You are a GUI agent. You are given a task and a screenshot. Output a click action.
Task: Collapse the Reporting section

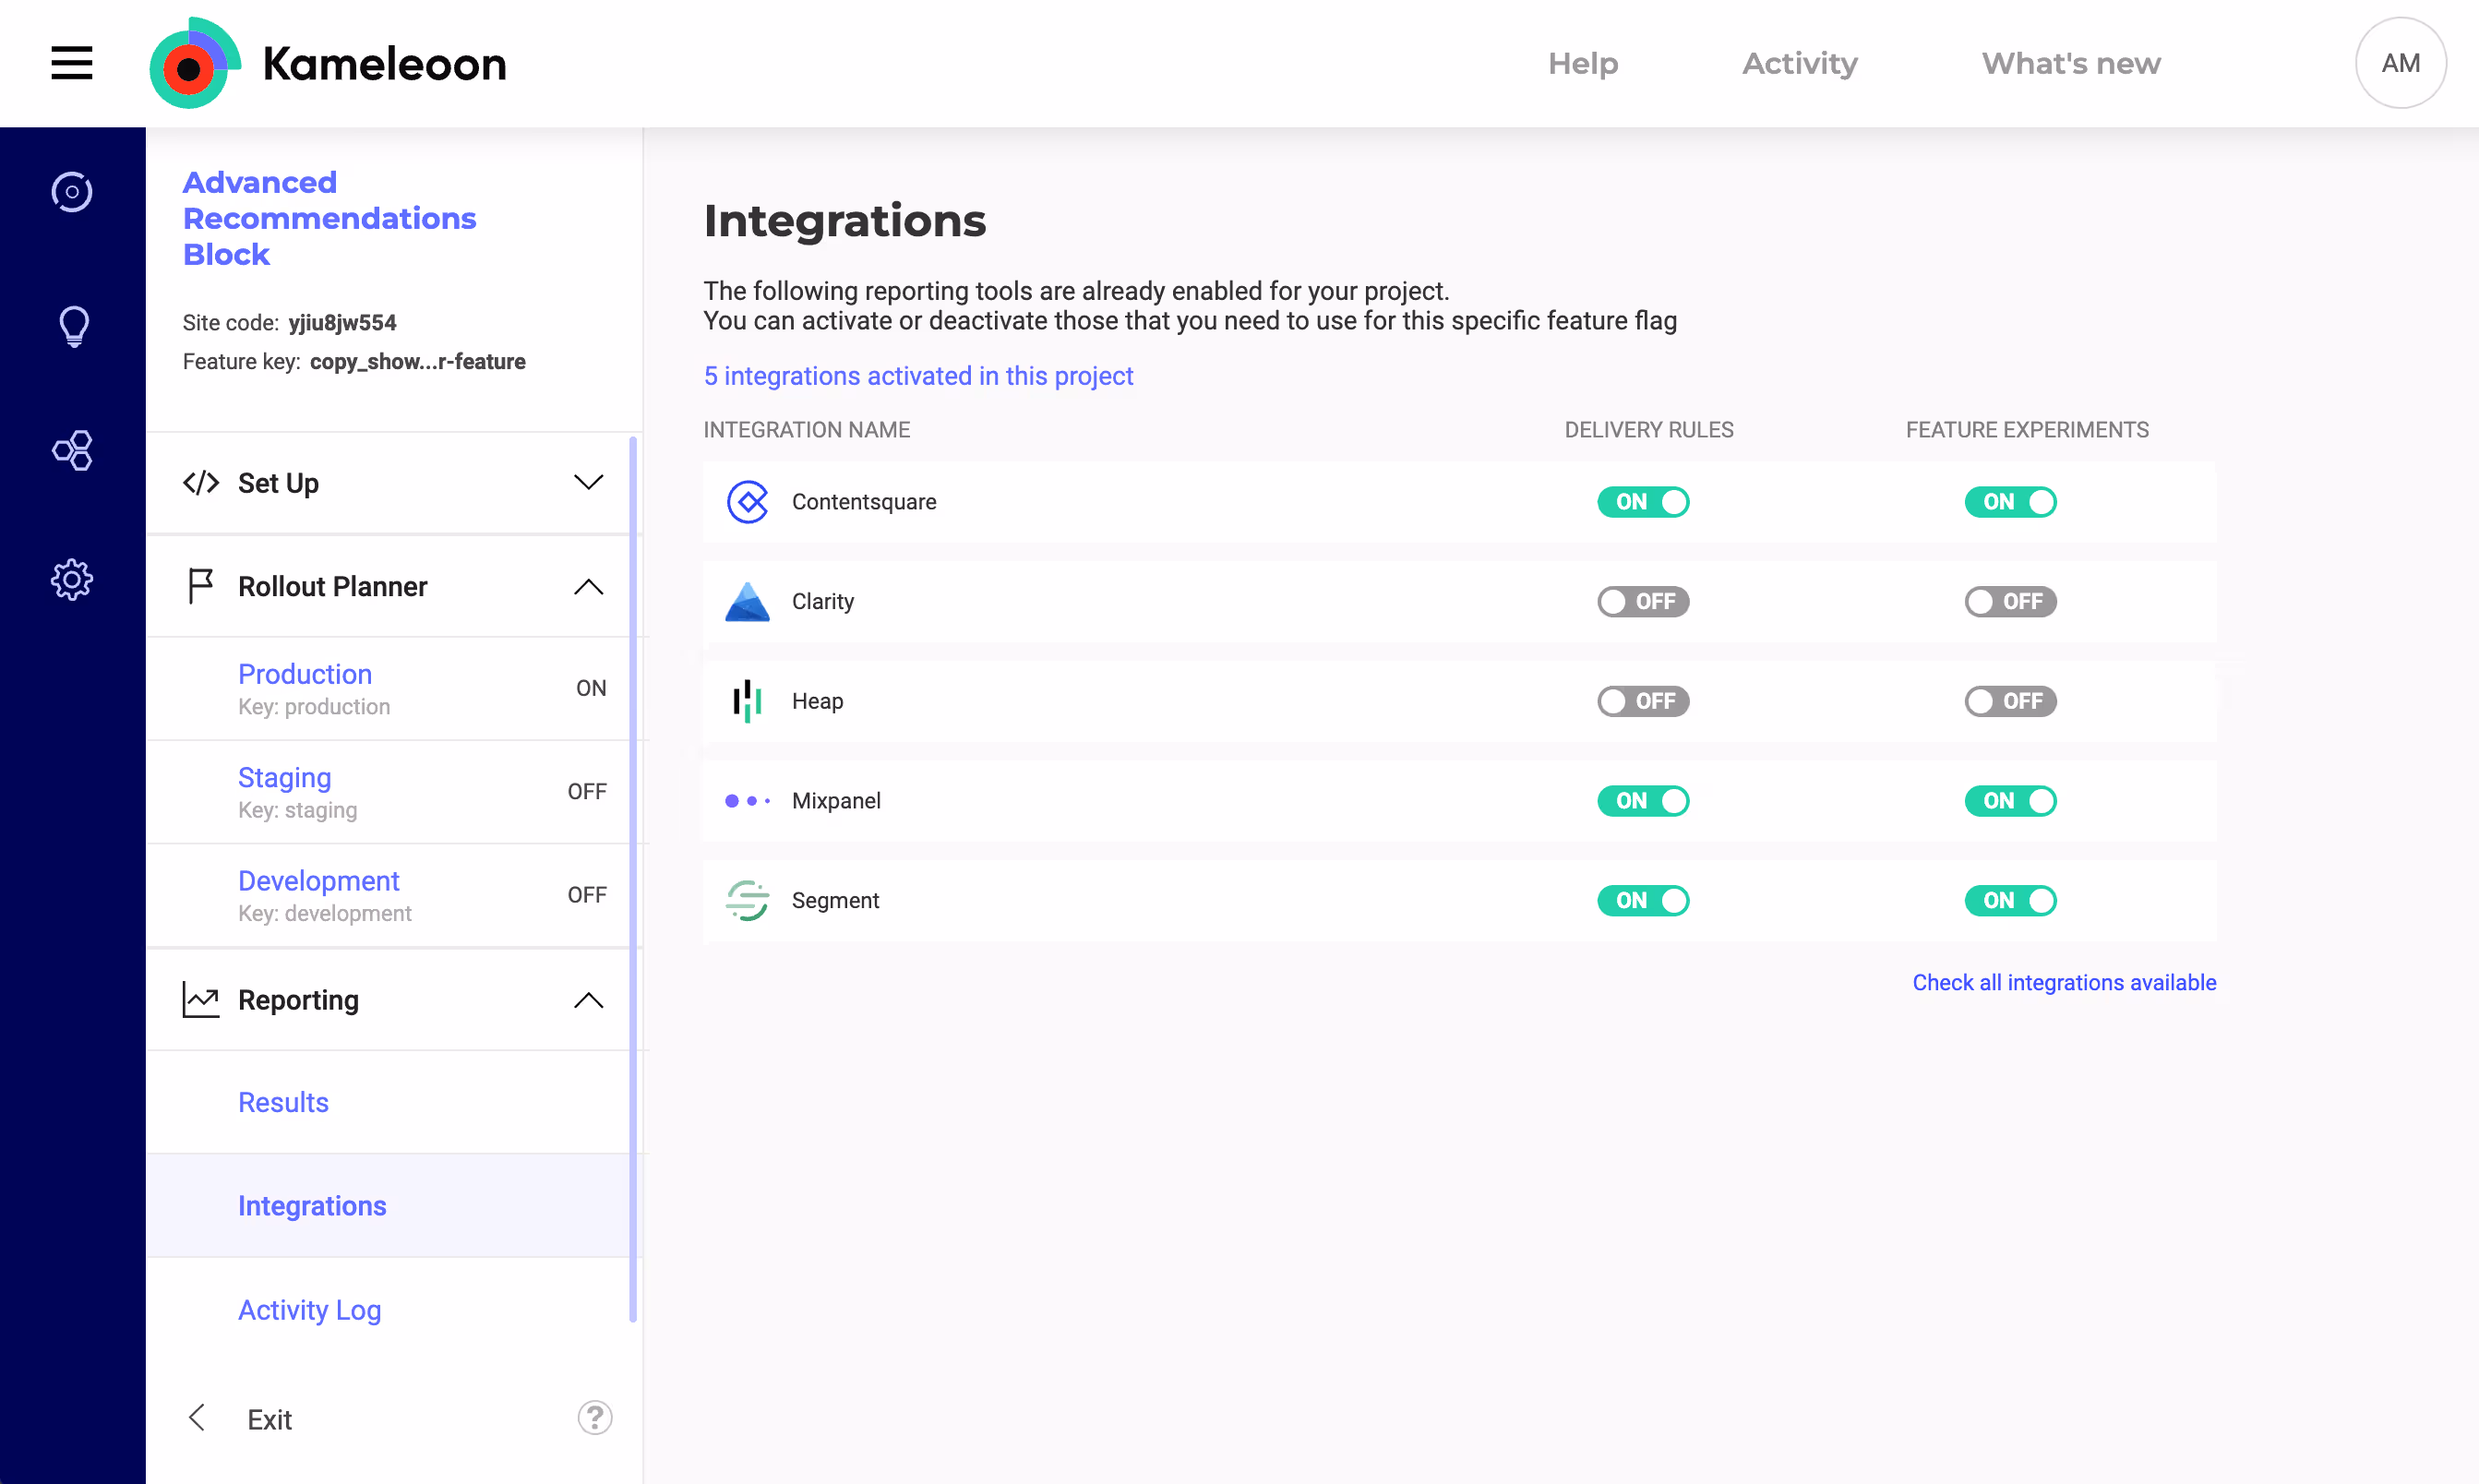(x=588, y=1000)
